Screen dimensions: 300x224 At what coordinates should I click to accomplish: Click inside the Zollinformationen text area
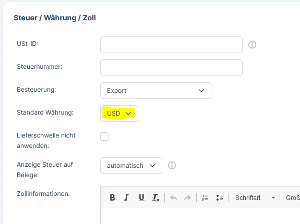pos(200,216)
